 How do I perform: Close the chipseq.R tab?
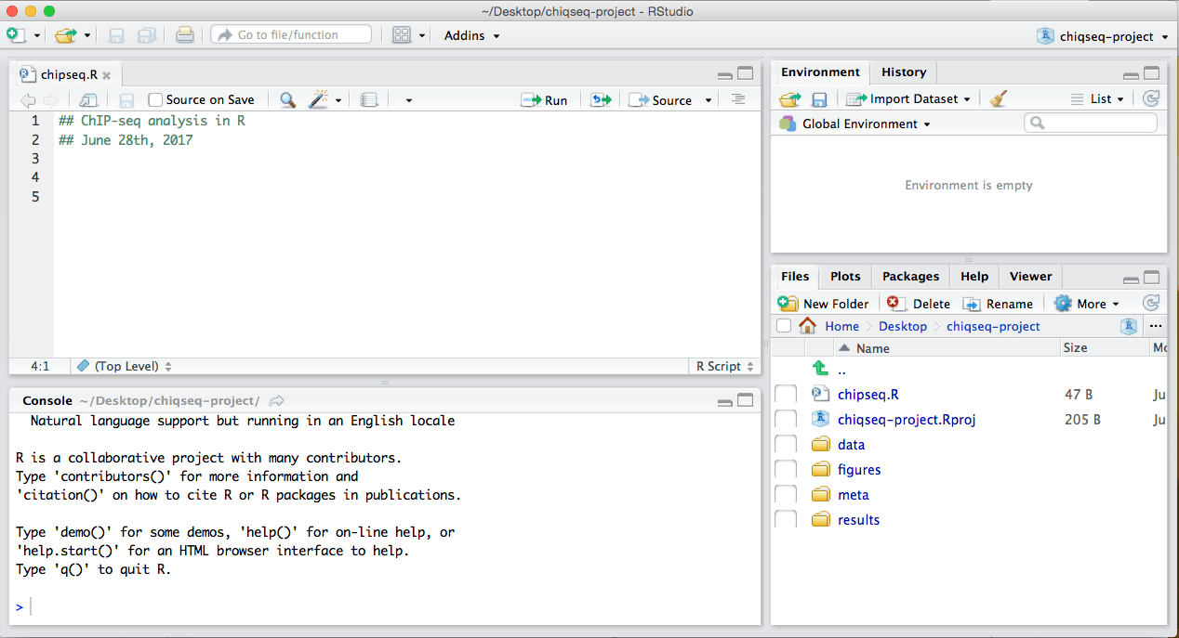pyautogui.click(x=106, y=75)
